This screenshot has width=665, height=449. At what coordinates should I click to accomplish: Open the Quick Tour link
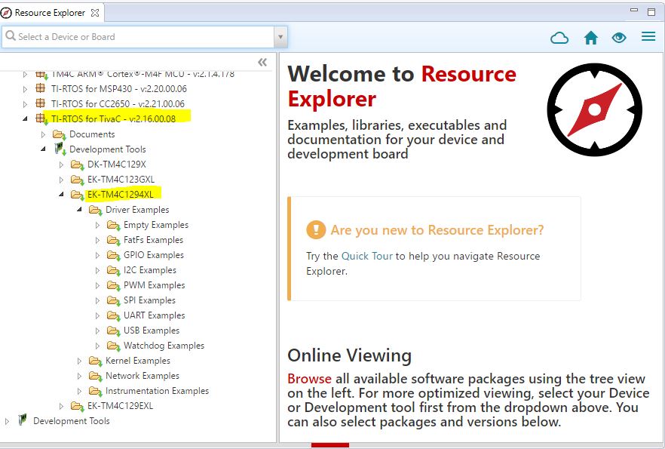(x=367, y=256)
